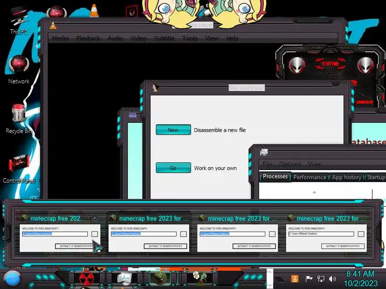The height and width of the screenshot is (289, 386).
Task: Close the "minecrap free 202..." thumbnail preview
Action: pyautogui.click(x=95, y=218)
